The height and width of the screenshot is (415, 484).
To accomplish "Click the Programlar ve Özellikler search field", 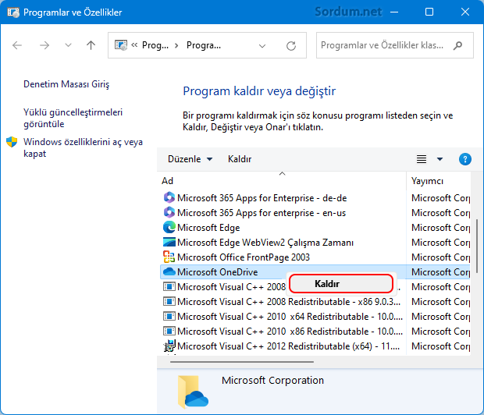I will pyautogui.click(x=395, y=45).
